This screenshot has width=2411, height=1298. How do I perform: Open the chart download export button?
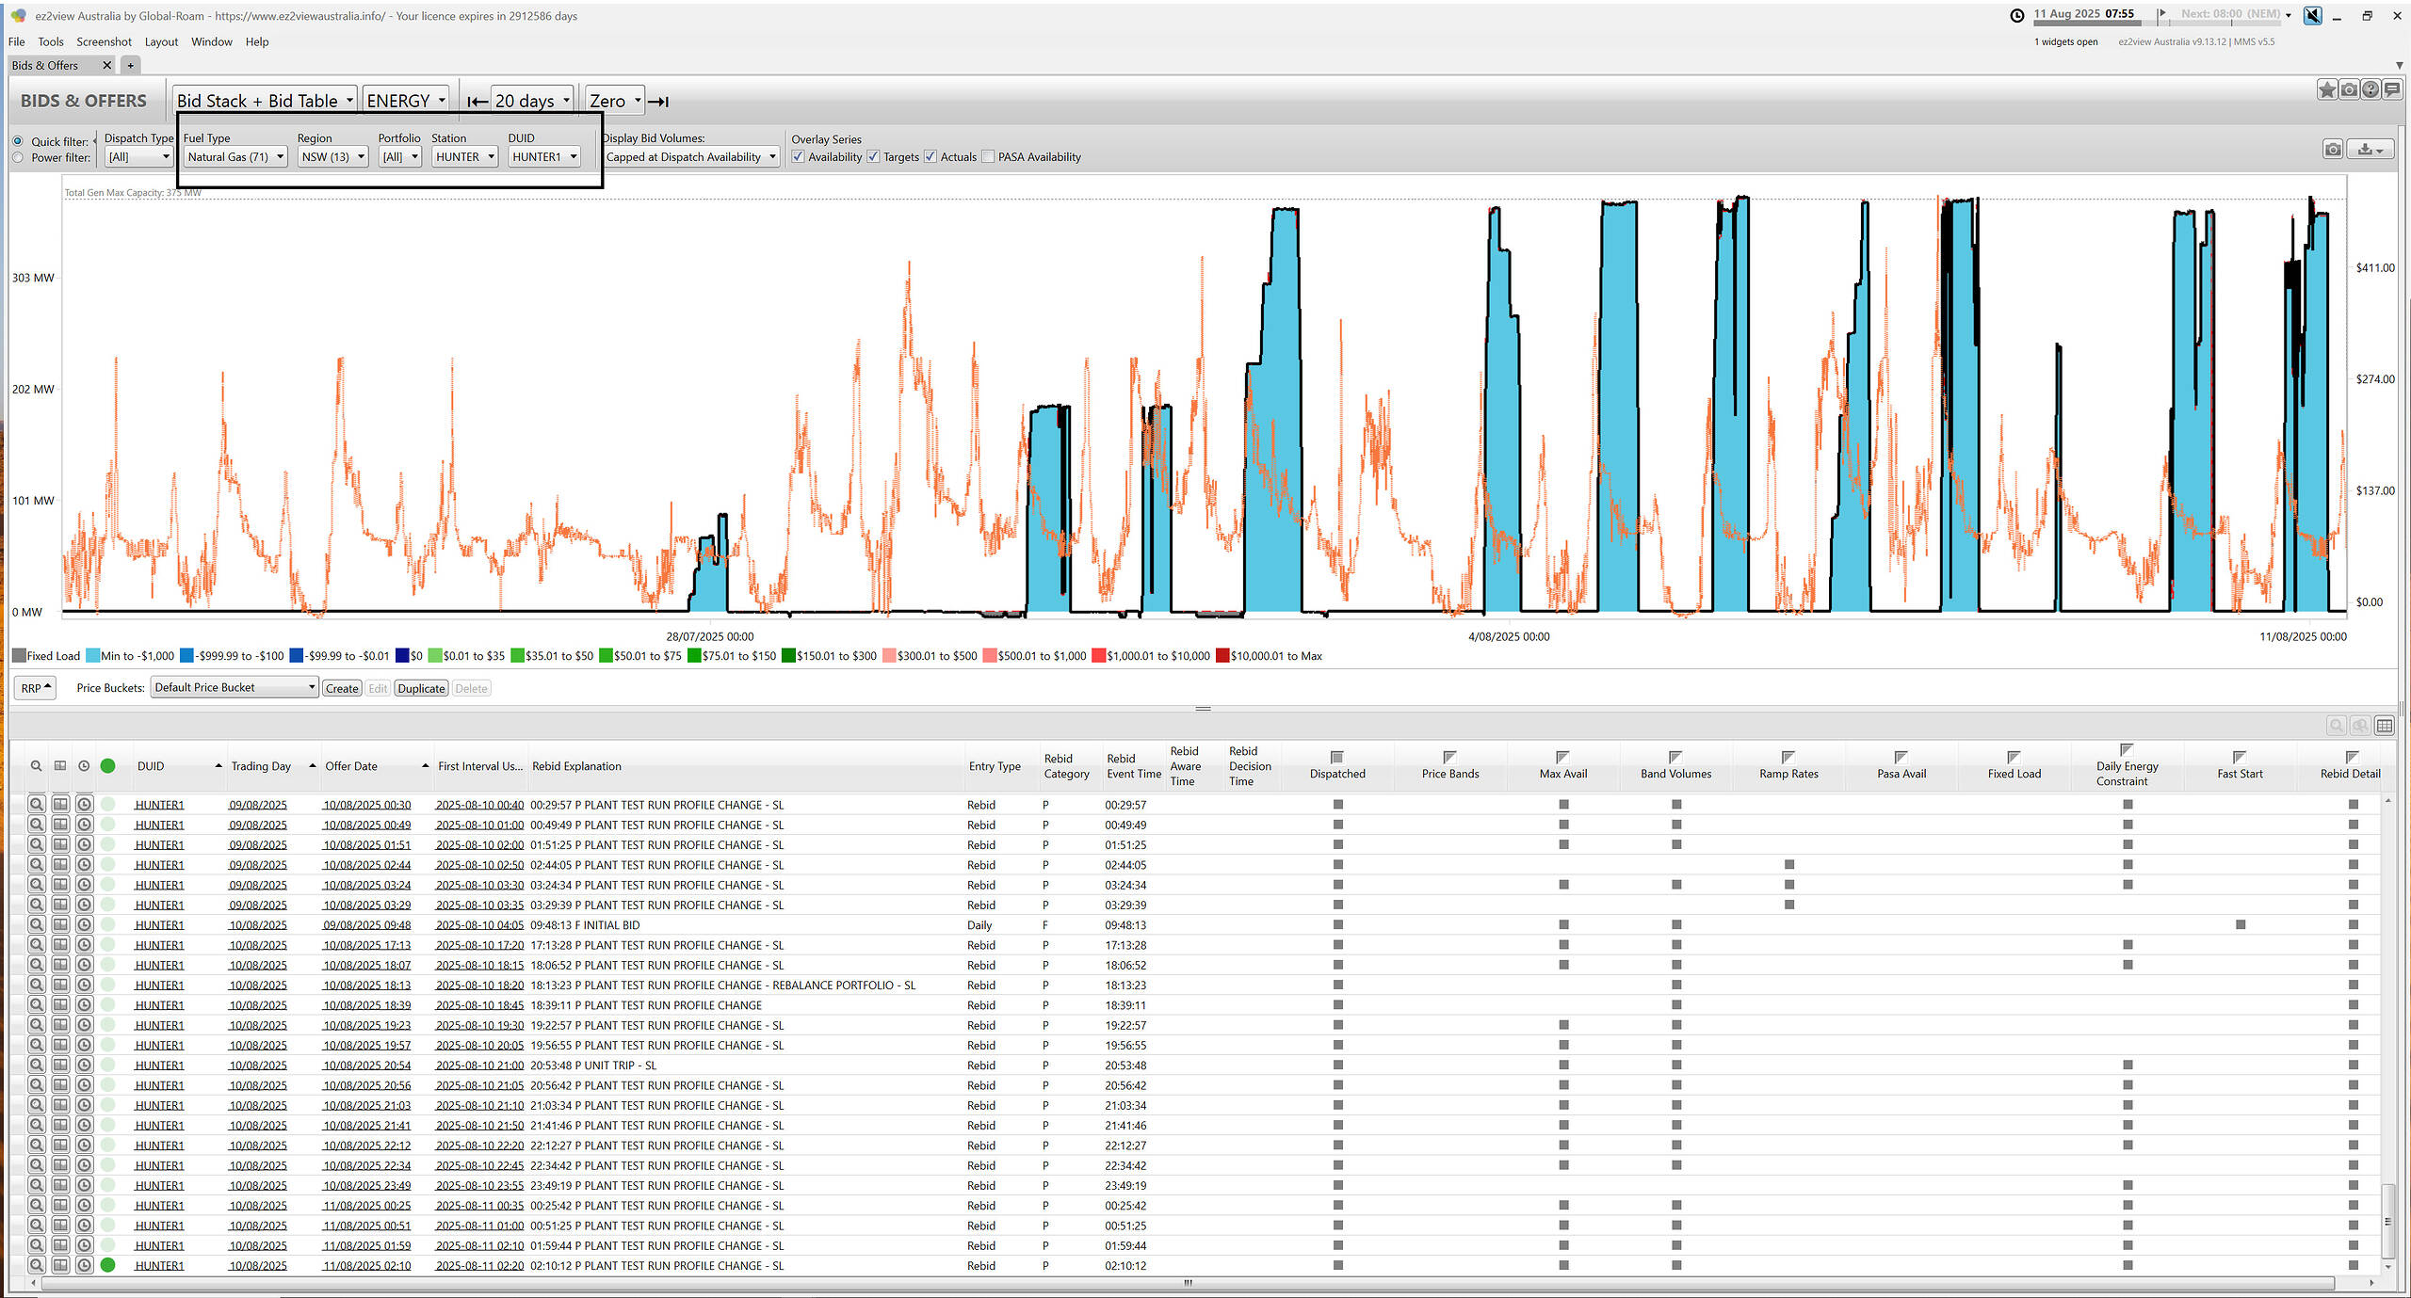[2371, 149]
